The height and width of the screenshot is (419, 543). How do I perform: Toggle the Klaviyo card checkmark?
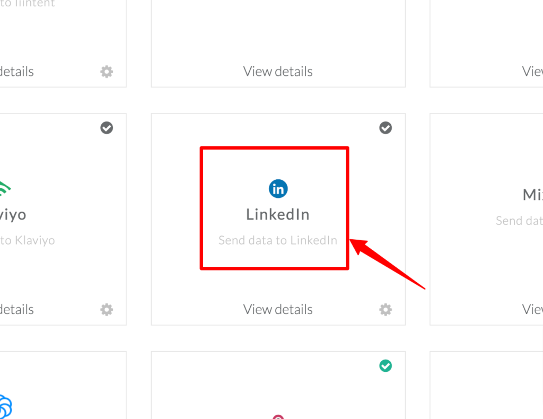pyautogui.click(x=107, y=128)
